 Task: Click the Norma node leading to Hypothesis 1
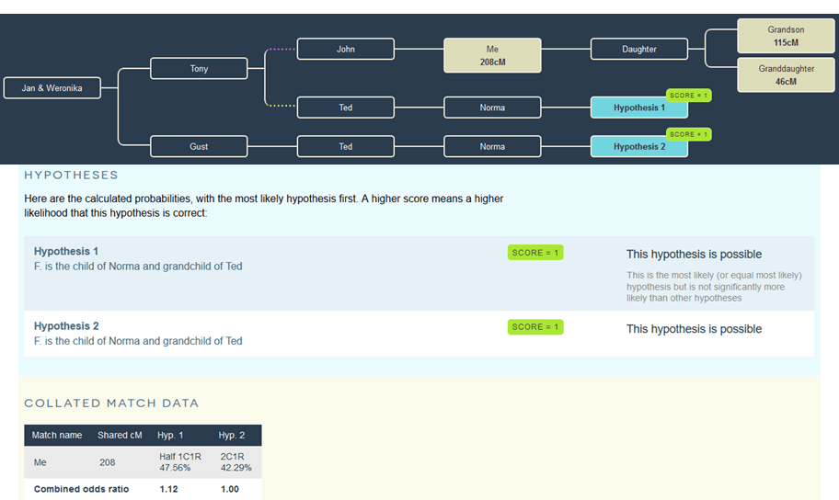point(492,108)
